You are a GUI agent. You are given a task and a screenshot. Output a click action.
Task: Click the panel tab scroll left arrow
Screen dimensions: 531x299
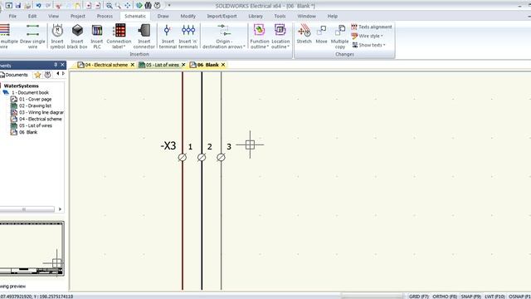58,74
